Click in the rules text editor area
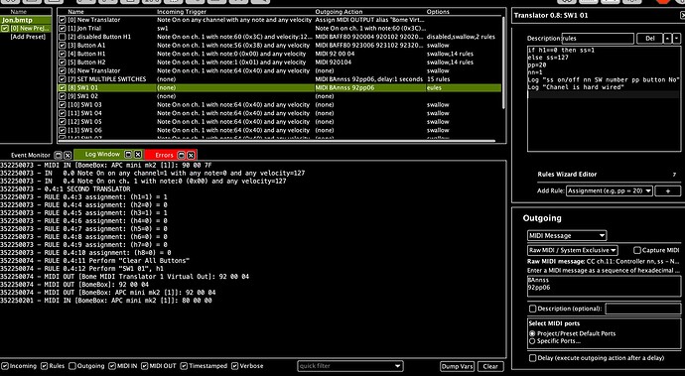This screenshot has height=376, width=685. pos(604,98)
